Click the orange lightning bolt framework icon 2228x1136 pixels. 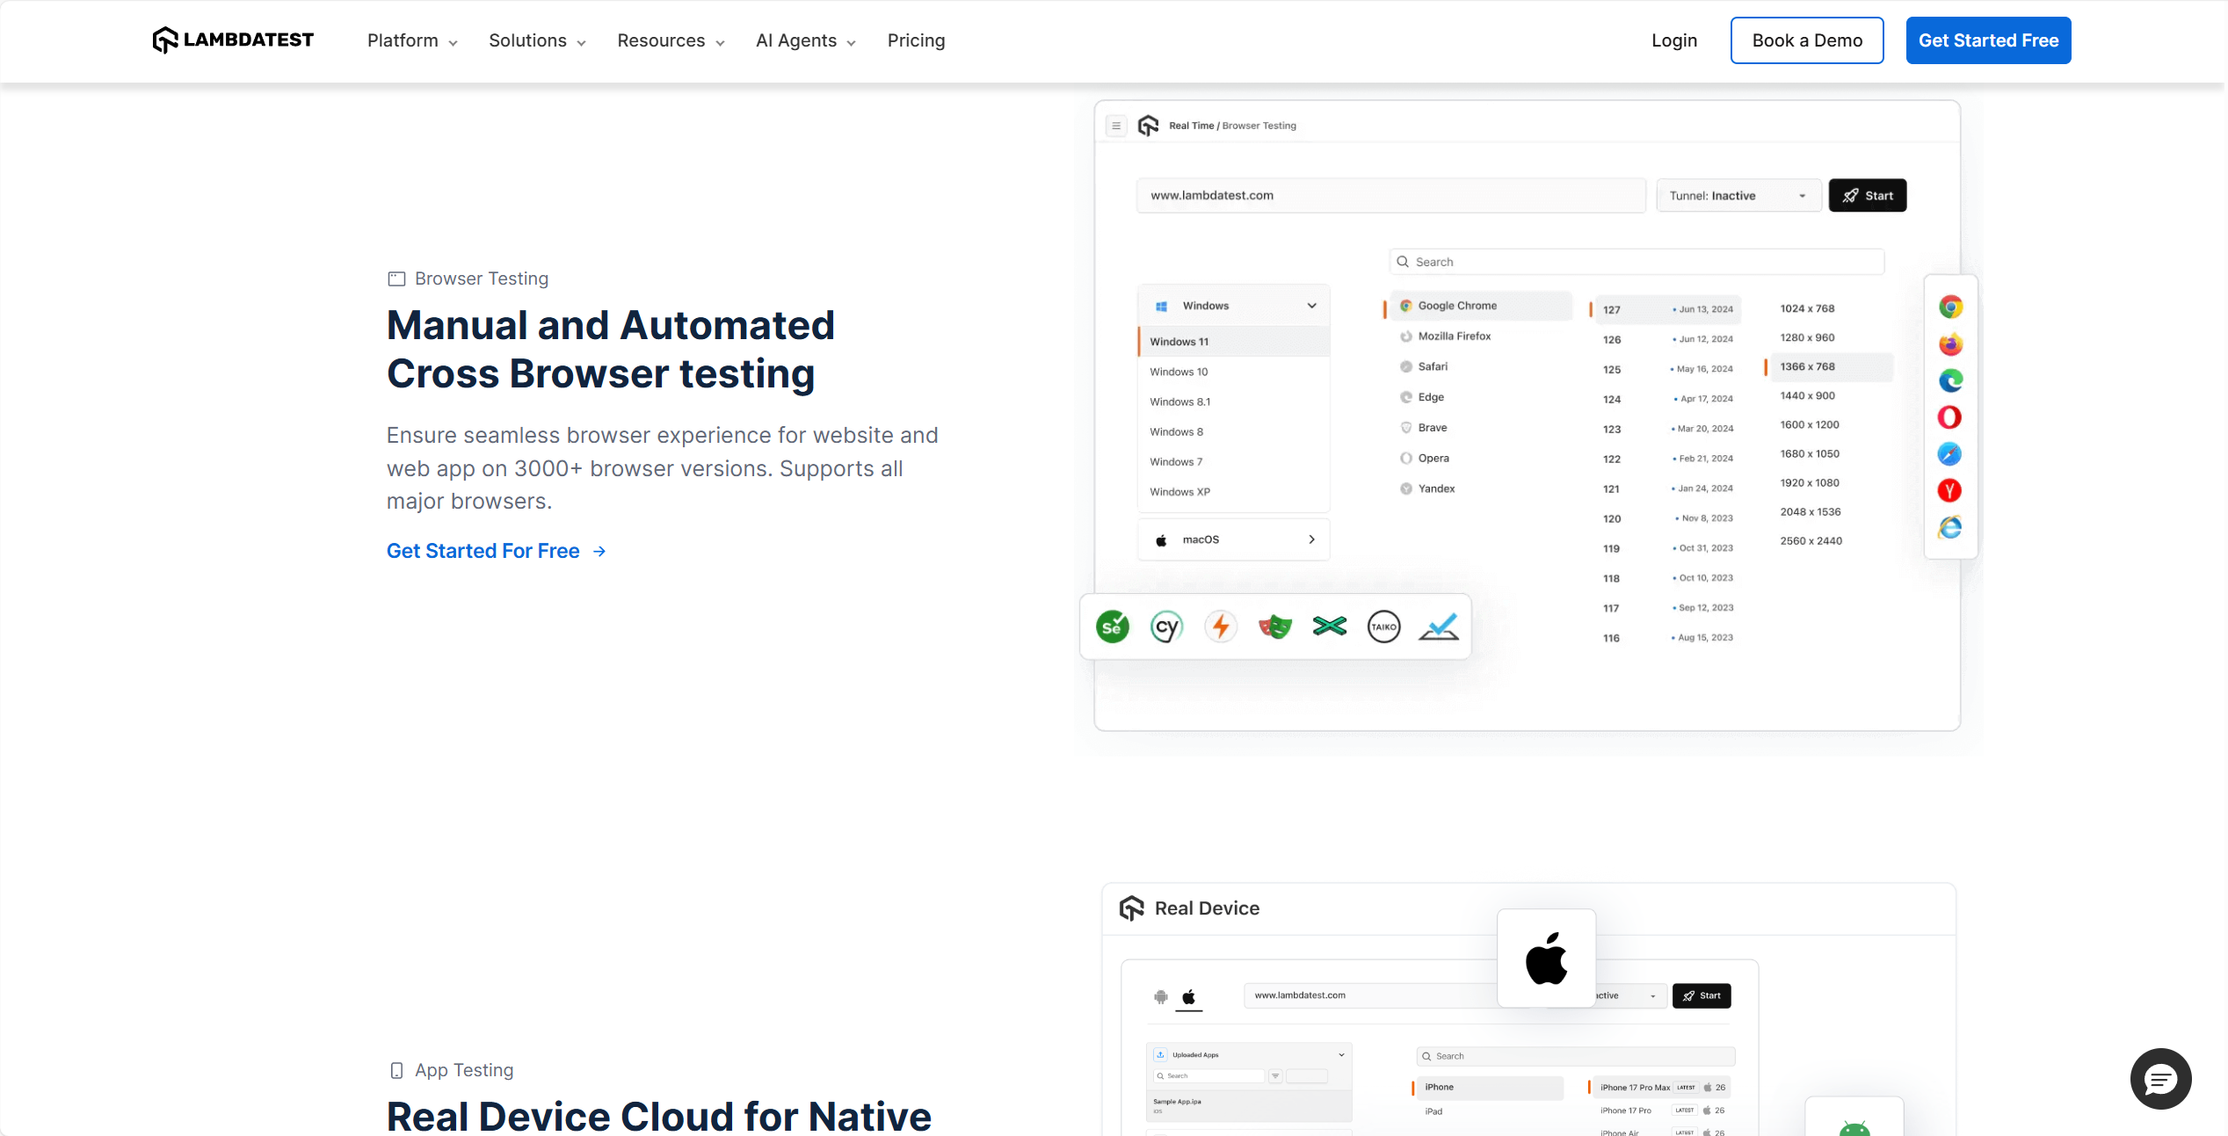coord(1221,626)
